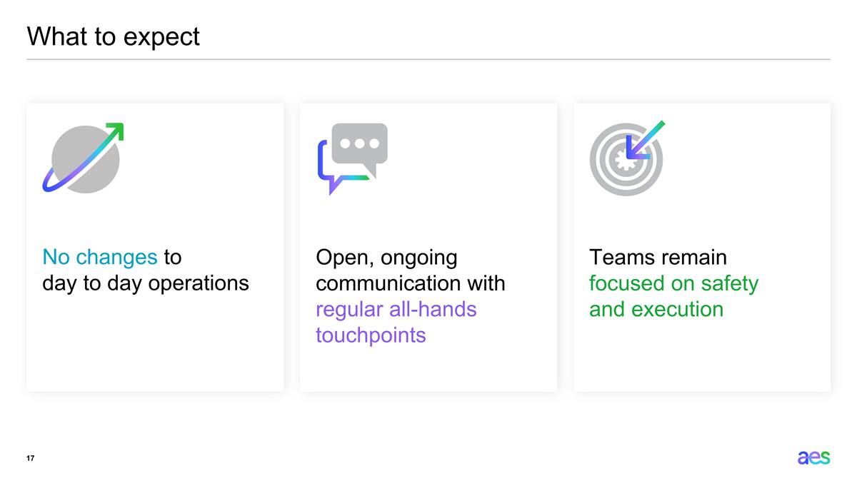857x481 pixels.
Task: Click the teal 'No changes' text
Action: (x=100, y=257)
